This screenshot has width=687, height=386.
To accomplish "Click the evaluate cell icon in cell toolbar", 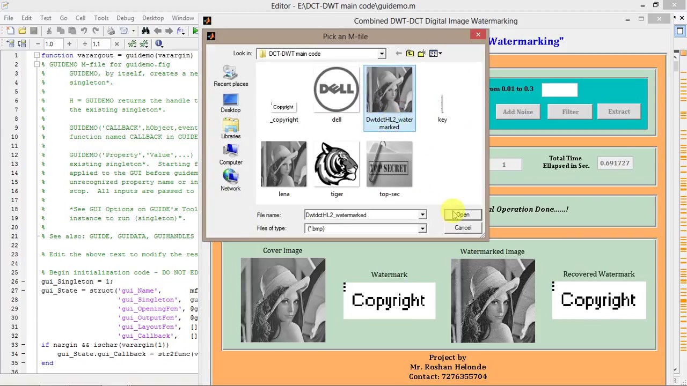I will [x=10, y=44].
